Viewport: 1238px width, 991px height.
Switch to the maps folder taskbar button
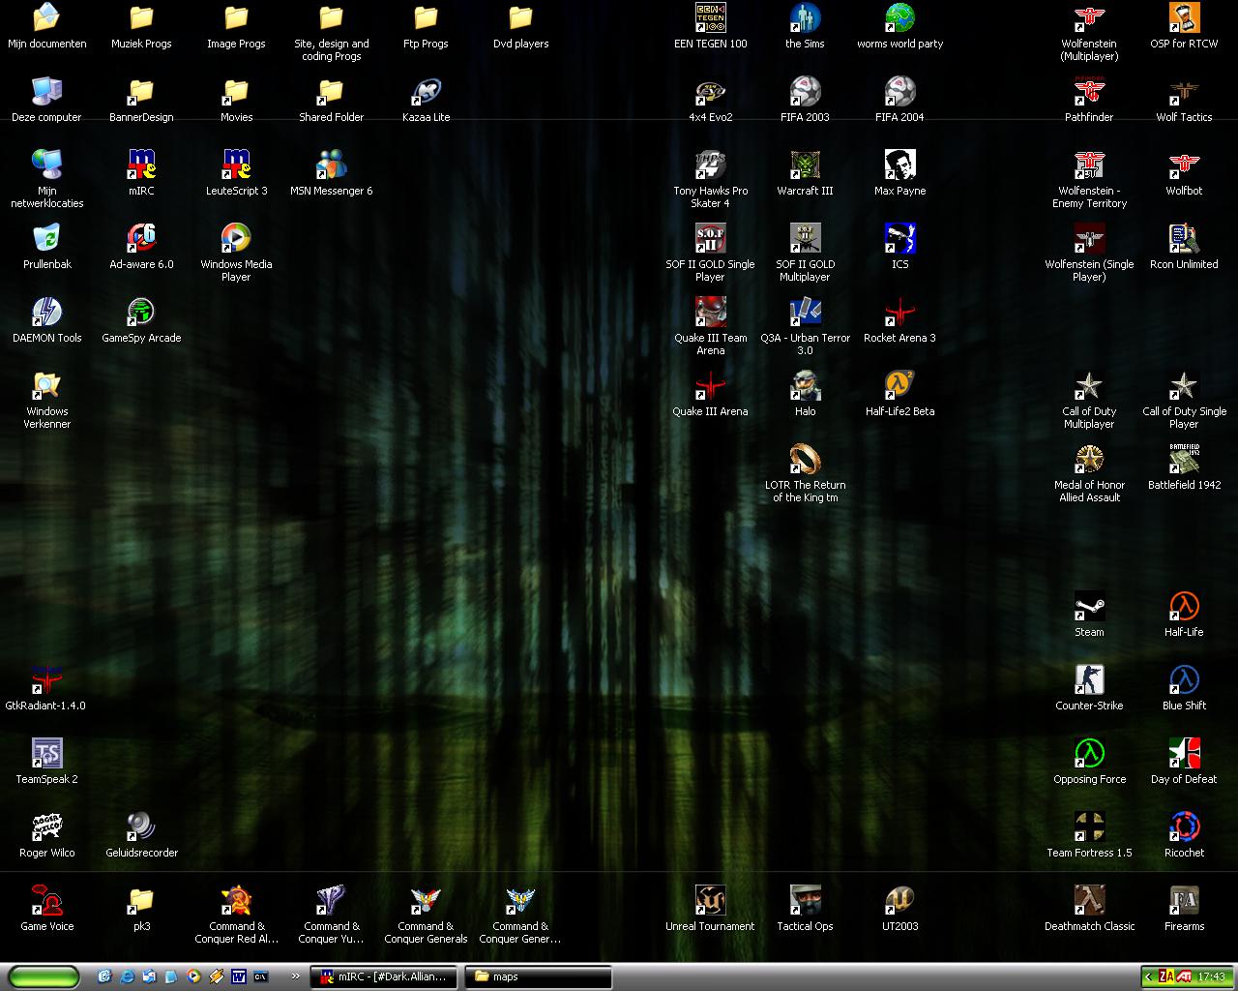[x=539, y=976]
